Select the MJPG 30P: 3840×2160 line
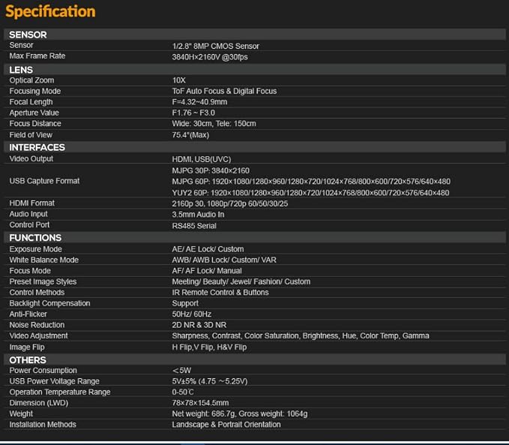This screenshot has width=509, height=445. 211,170
